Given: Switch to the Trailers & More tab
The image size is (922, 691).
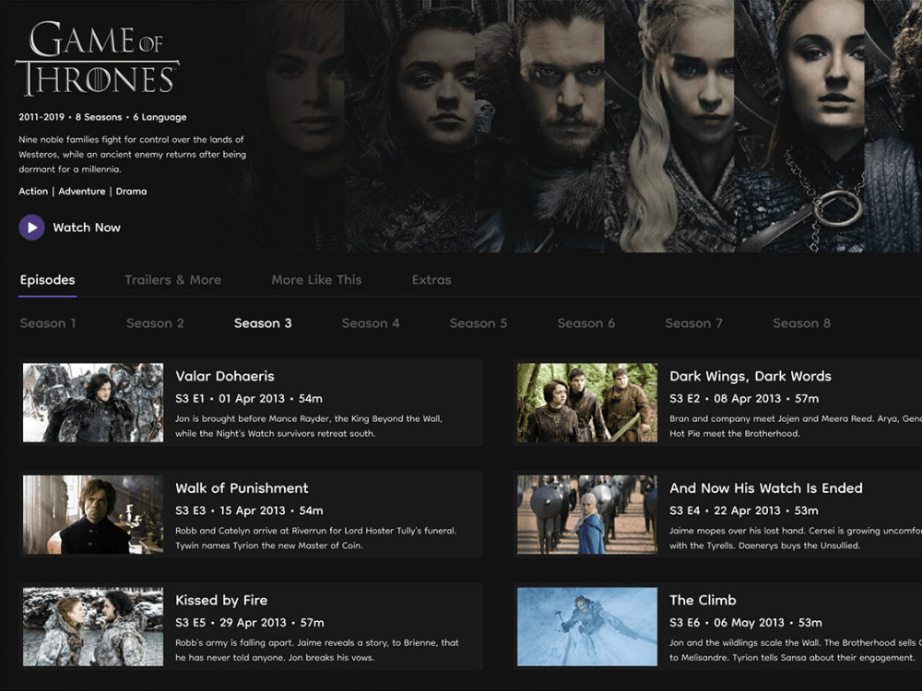Looking at the screenshot, I should click(173, 279).
